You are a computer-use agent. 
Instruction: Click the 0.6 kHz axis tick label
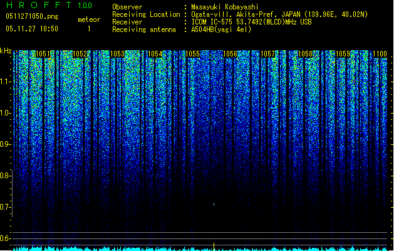[5, 238]
